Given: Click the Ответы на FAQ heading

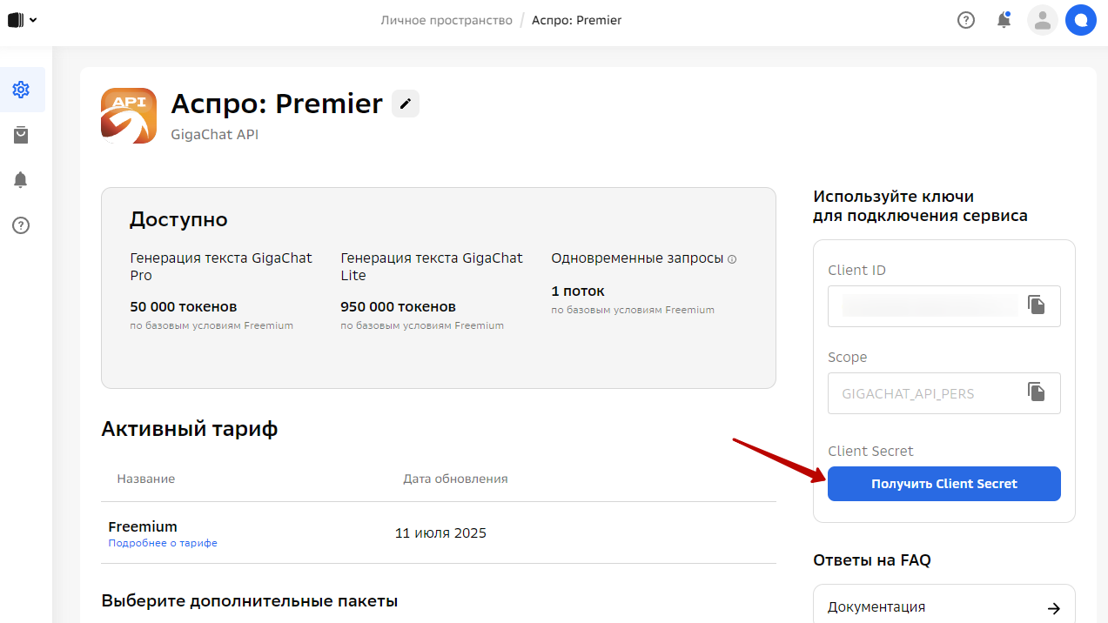Looking at the screenshot, I should (x=872, y=560).
